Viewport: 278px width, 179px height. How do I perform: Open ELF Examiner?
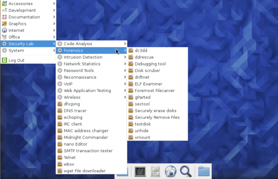tap(157, 84)
